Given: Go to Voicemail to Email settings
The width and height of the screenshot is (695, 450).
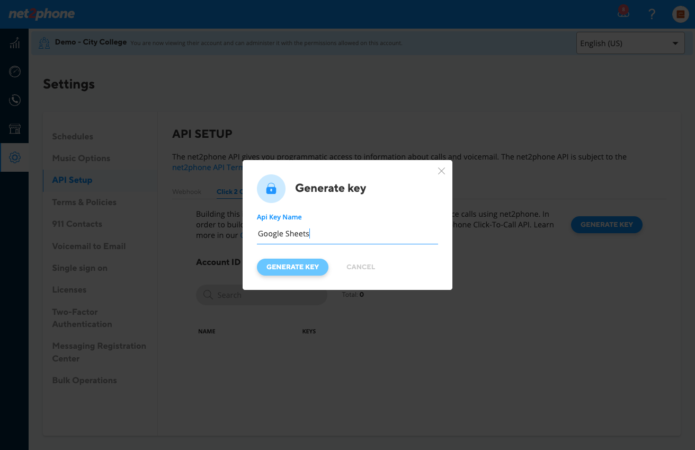Looking at the screenshot, I should click(x=88, y=246).
